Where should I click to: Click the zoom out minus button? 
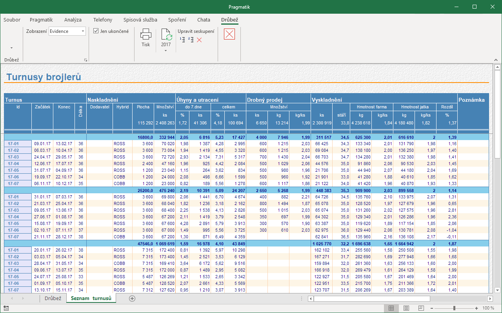(432, 308)
